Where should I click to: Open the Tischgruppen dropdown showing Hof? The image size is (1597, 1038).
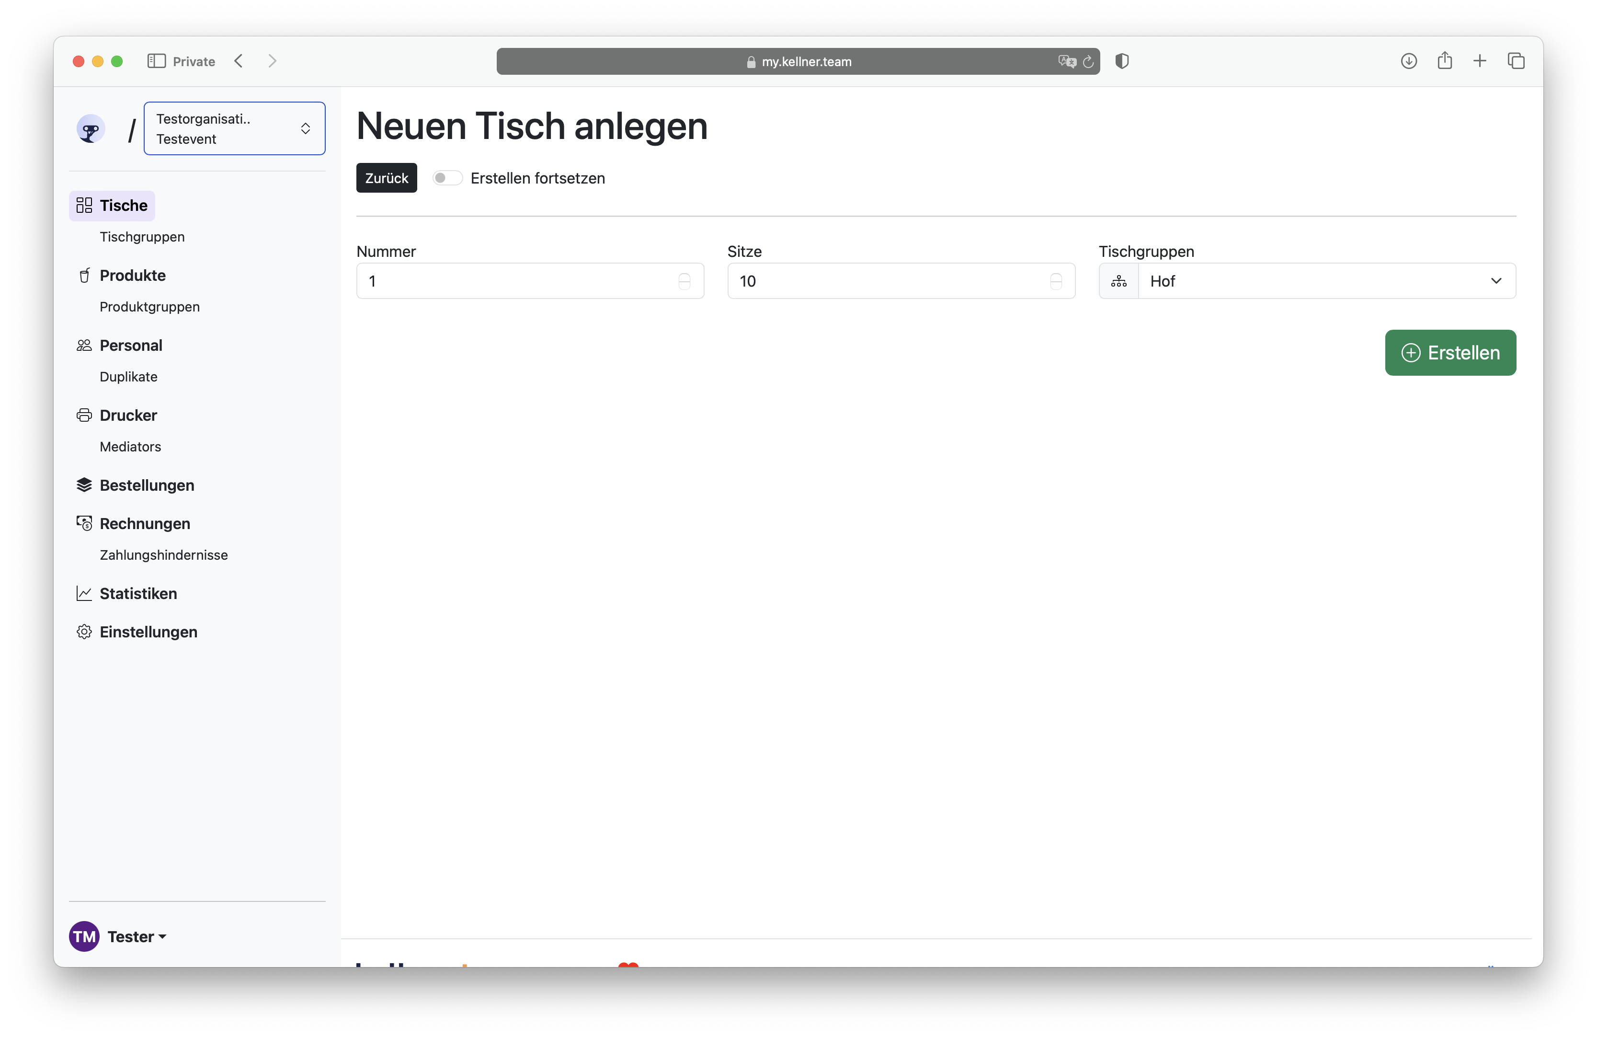pos(1326,281)
